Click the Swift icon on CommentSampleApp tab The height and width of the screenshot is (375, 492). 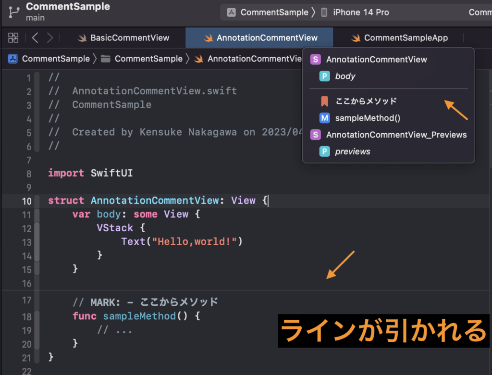(356, 38)
